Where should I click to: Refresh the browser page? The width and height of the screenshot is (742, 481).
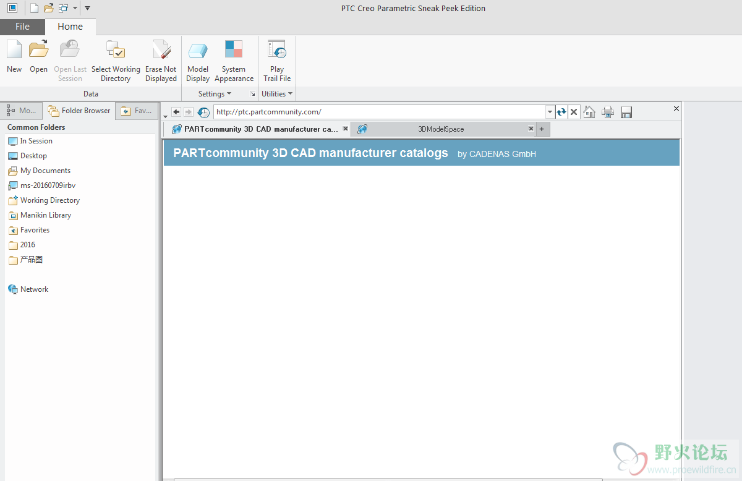[x=561, y=112]
